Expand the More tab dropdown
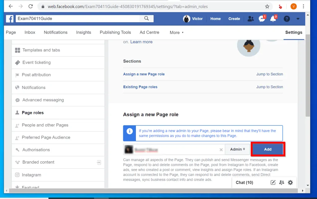The image size is (317, 199). (176, 32)
